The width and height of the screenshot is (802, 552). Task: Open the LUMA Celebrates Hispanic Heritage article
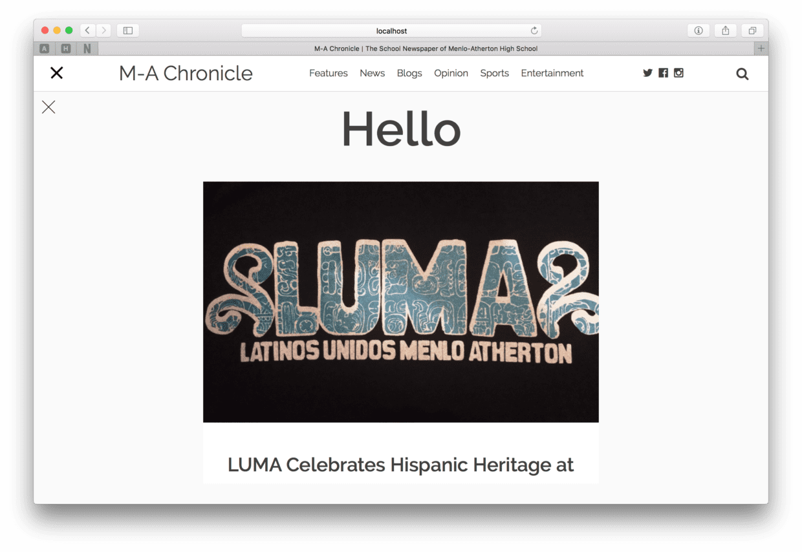(x=400, y=465)
